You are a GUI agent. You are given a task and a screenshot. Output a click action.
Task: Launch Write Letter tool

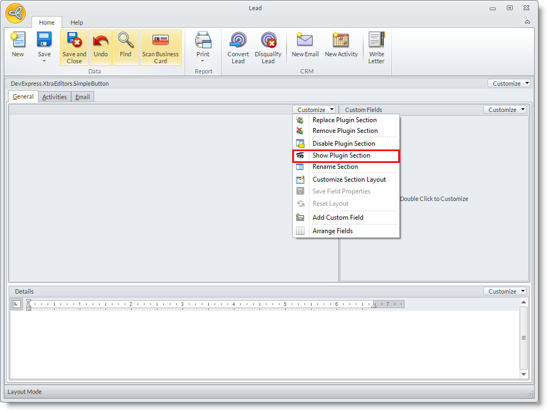pyautogui.click(x=376, y=41)
